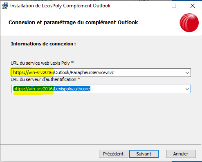Click the 'Connexion et paramétrage du complément Outlook' title
202x162 pixels.
(73, 22)
